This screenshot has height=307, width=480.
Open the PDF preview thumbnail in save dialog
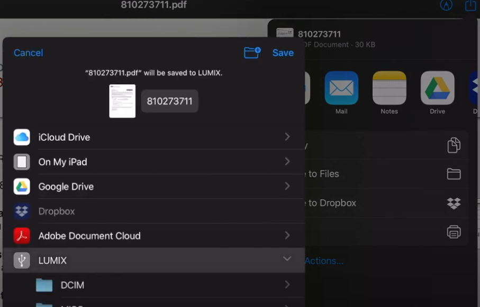122,101
